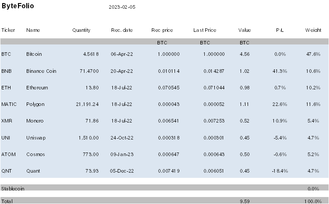Screen dimensions: 329x204
Task: Select quantity 4.5618
Action: 91,54
